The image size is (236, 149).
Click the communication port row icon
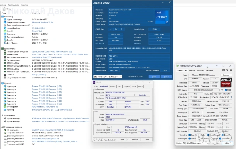coord(5,78)
